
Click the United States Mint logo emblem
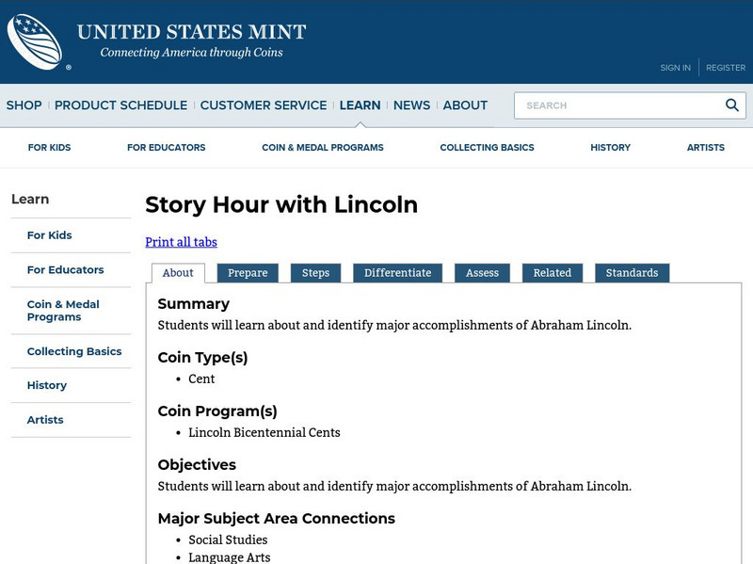[36, 38]
